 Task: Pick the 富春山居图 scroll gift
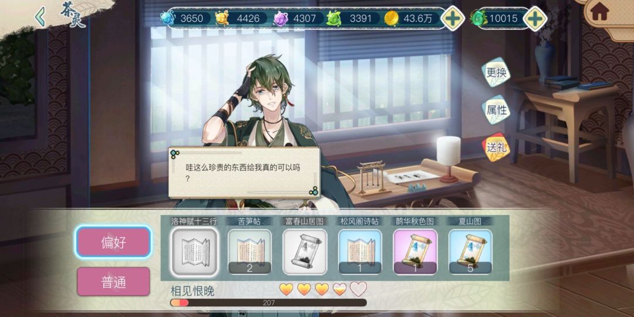coord(305,251)
